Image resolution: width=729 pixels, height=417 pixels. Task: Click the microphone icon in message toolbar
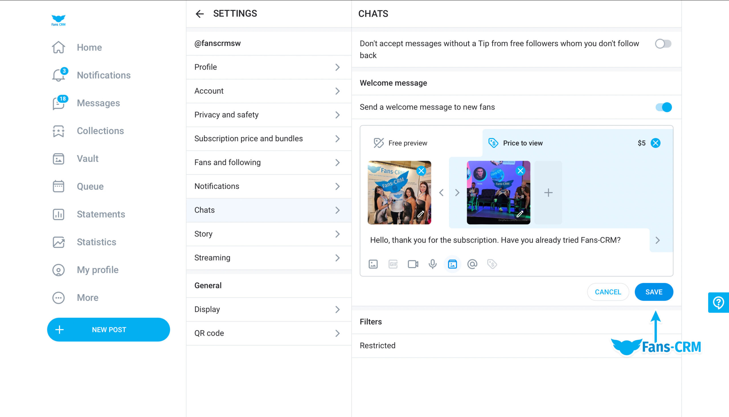pos(432,264)
